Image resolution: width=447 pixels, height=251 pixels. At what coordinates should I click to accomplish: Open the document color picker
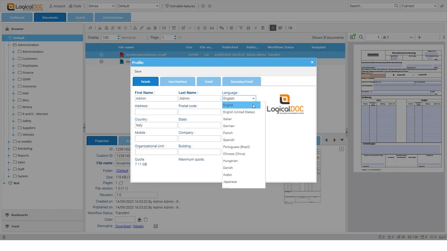point(139,219)
